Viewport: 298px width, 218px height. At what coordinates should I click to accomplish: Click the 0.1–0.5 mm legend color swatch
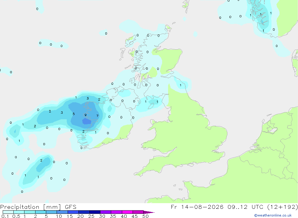(8, 212)
